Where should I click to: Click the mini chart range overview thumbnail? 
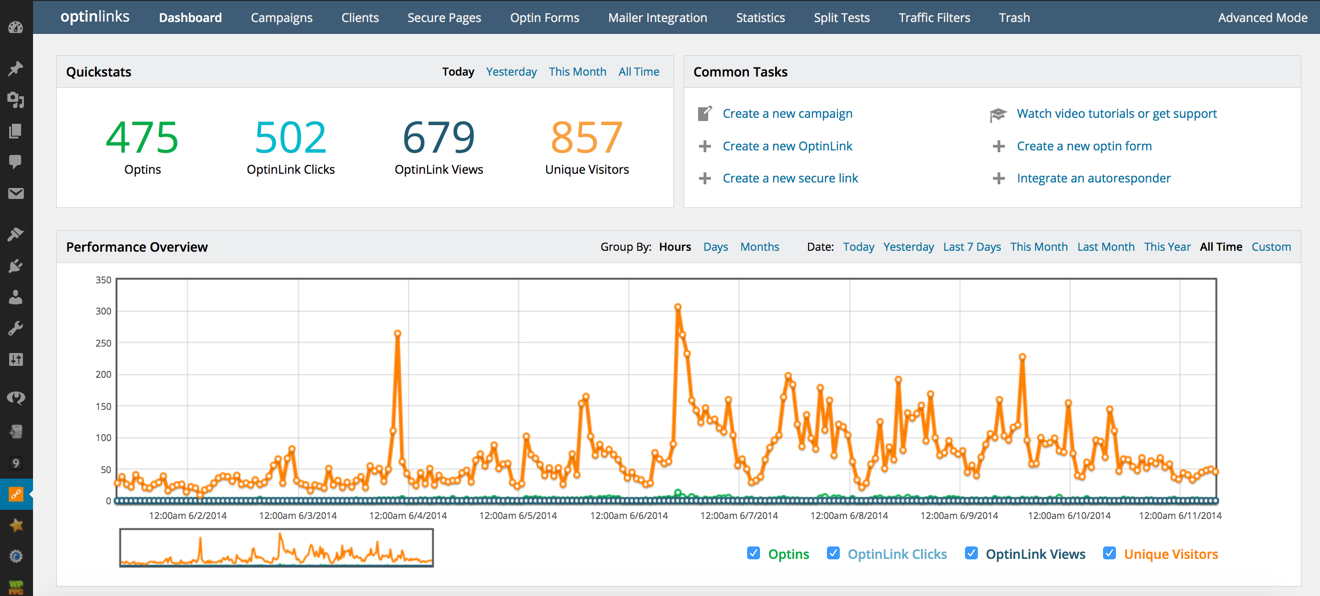tap(276, 548)
